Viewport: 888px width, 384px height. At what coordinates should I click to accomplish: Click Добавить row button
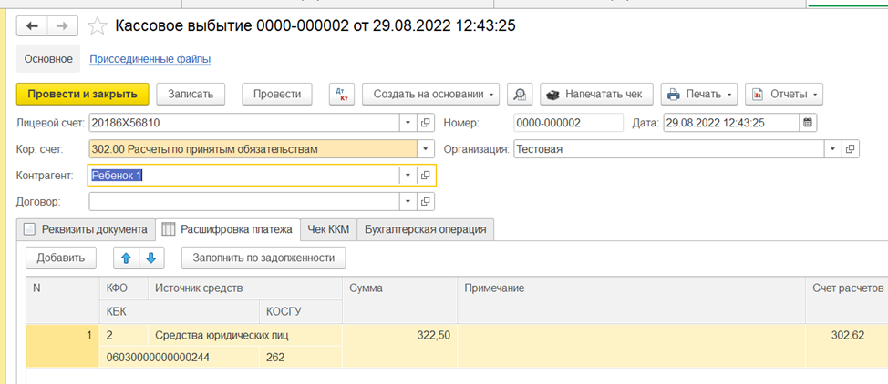pyautogui.click(x=61, y=258)
